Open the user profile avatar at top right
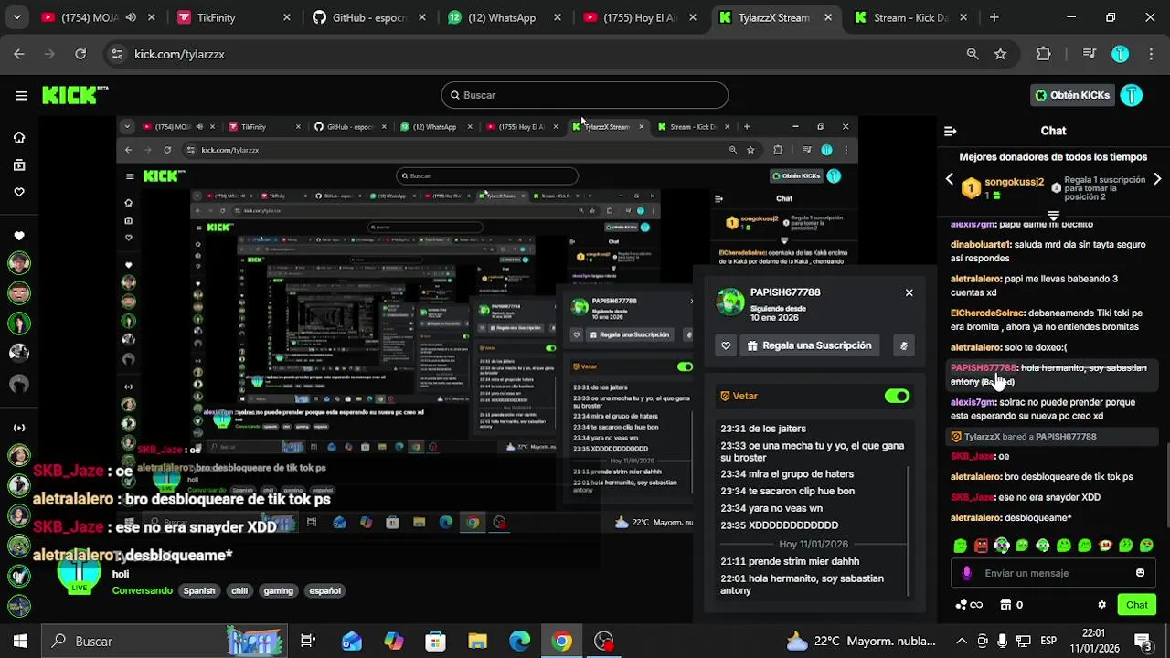The height and width of the screenshot is (658, 1170). pos(1132,95)
